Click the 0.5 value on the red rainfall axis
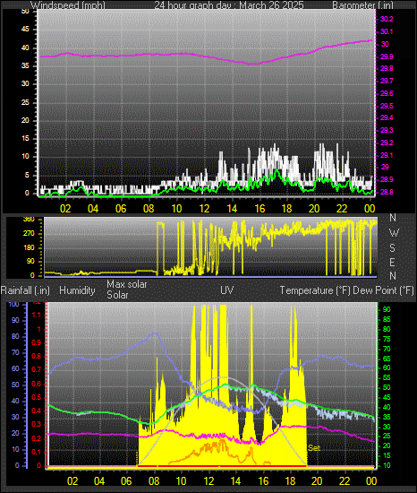Screen dimensions: 417x493 tap(36, 397)
